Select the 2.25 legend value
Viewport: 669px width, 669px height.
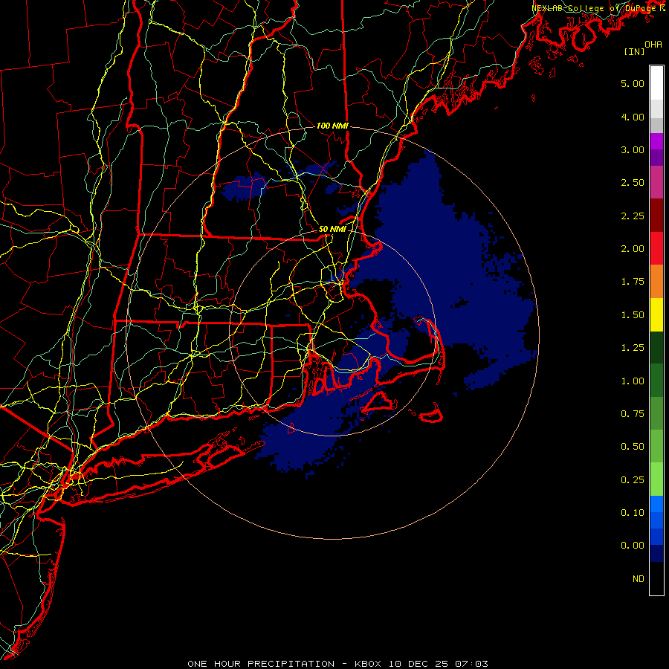(x=633, y=216)
